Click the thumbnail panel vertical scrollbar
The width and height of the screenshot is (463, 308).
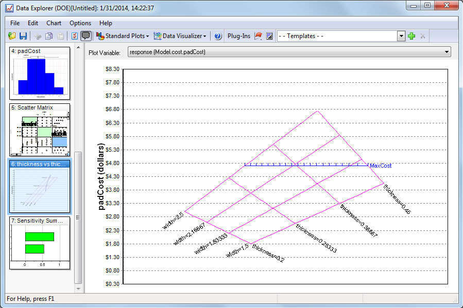click(78, 216)
